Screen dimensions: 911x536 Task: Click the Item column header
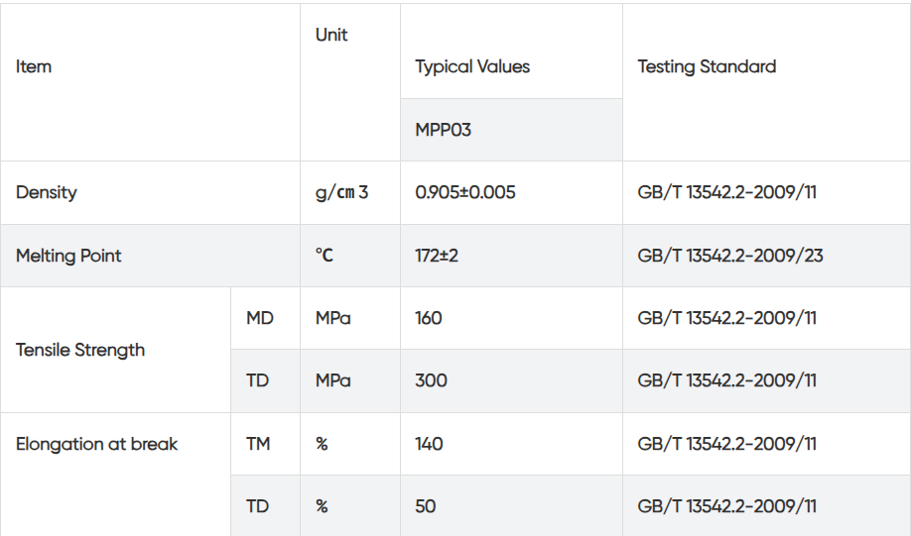(35, 67)
